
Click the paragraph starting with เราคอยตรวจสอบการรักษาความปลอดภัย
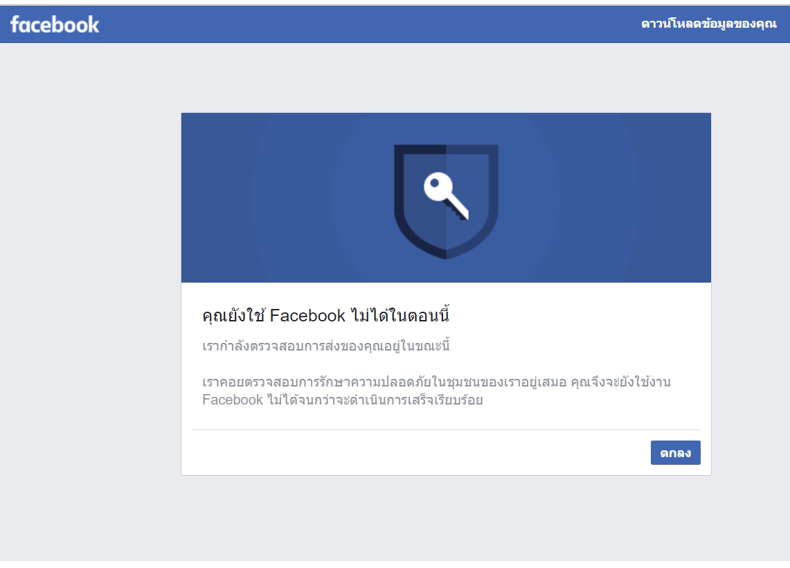tap(436, 391)
